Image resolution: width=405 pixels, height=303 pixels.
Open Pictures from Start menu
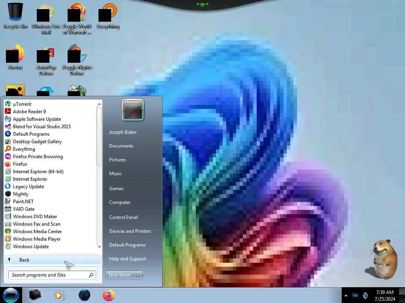(117, 160)
